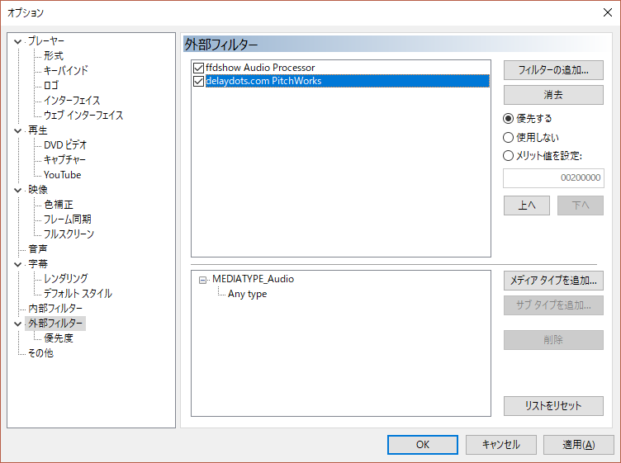Viewport: 621px width, 463px height.
Task: Click the 削除 button
Action: coord(553,340)
